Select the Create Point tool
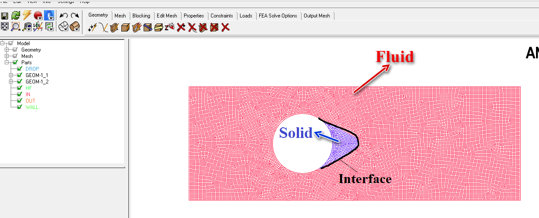This screenshot has width=539, height=218. click(x=92, y=28)
